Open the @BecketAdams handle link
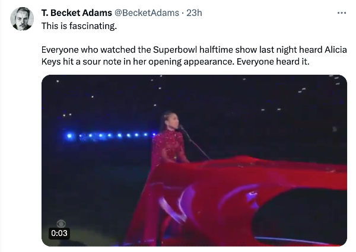 pos(147,13)
